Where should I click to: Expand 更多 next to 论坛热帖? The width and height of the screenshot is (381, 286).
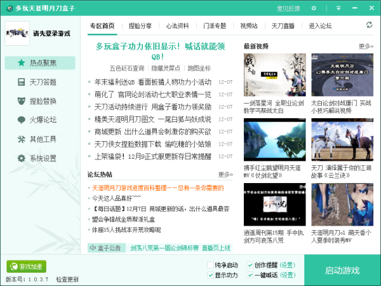[225, 175]
